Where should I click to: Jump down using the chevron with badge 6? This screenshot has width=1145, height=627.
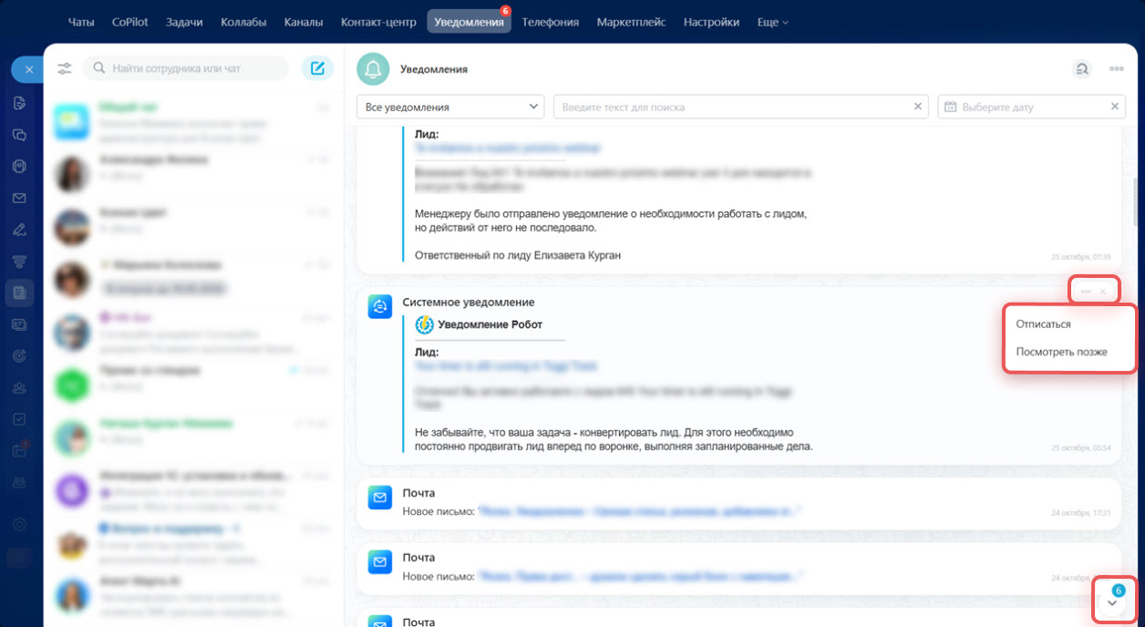1112,603
